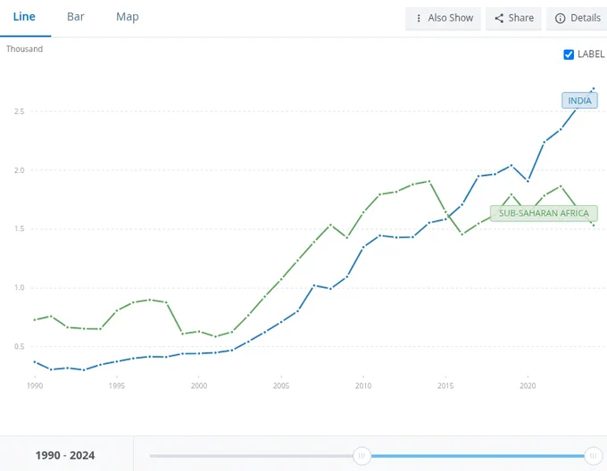Switch to the Line chart tab

coord(24,17)
